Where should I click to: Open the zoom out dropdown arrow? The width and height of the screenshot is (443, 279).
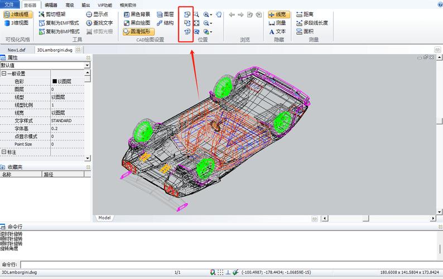tap(211, 23)
